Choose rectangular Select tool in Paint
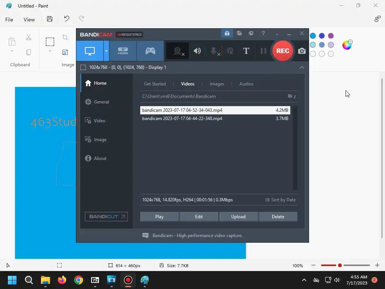385x289 pixels. (50, 42)
